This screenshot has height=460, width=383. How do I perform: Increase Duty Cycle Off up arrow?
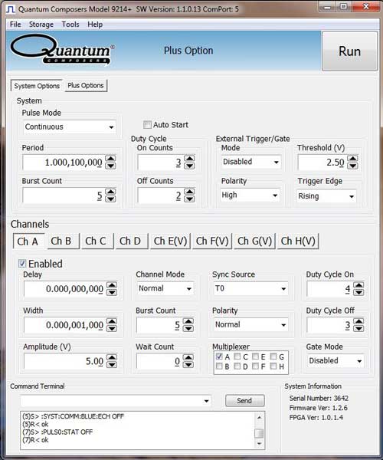click(x=358, y=321)
